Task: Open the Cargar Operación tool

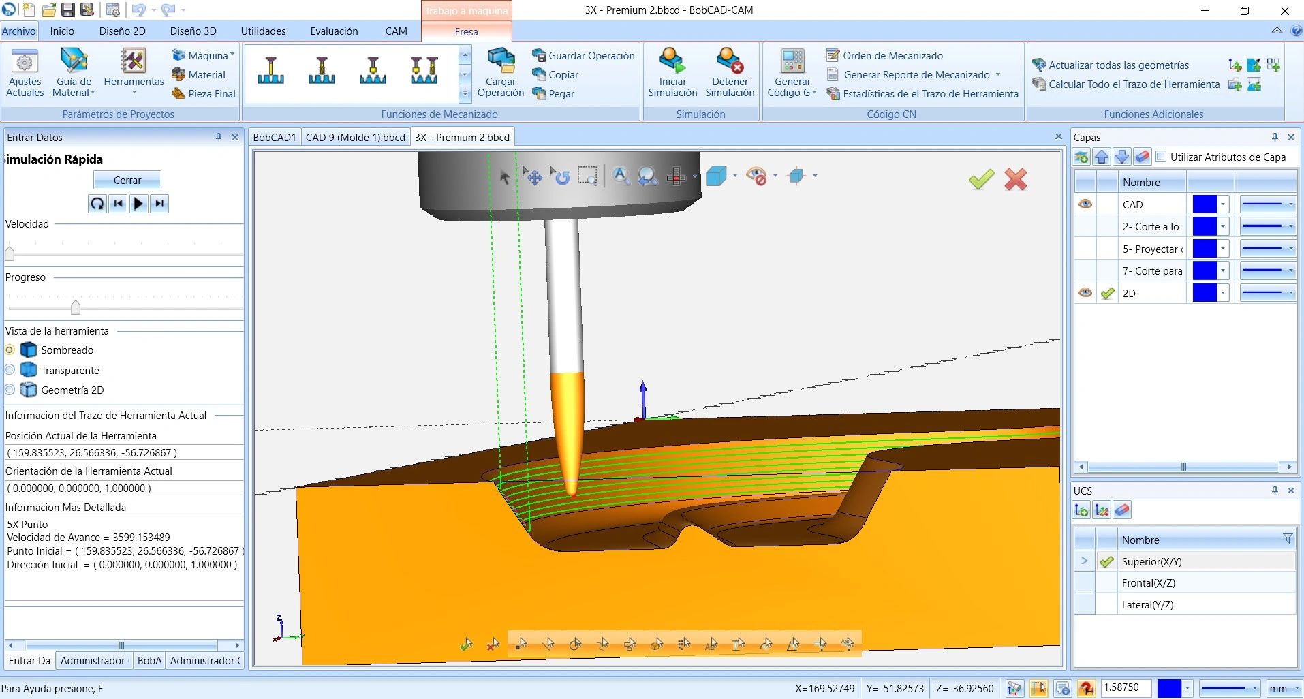Action: click(501, 72)
